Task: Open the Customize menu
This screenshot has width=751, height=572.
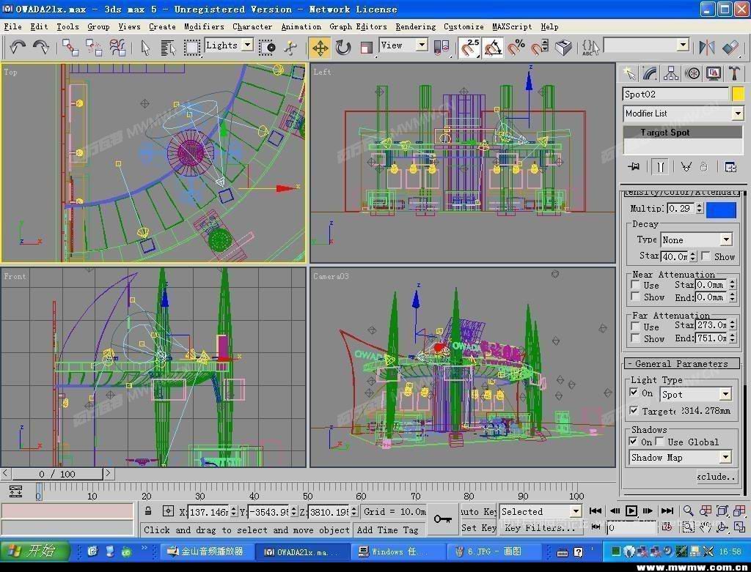Action: 464,27
